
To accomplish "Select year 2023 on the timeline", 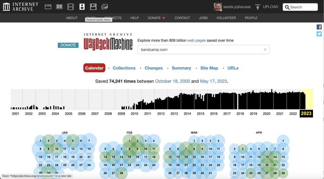I will (306, 113).
